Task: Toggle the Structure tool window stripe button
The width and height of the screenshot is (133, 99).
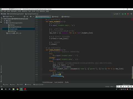Action: pyautogui.click(x=1, y=69)
